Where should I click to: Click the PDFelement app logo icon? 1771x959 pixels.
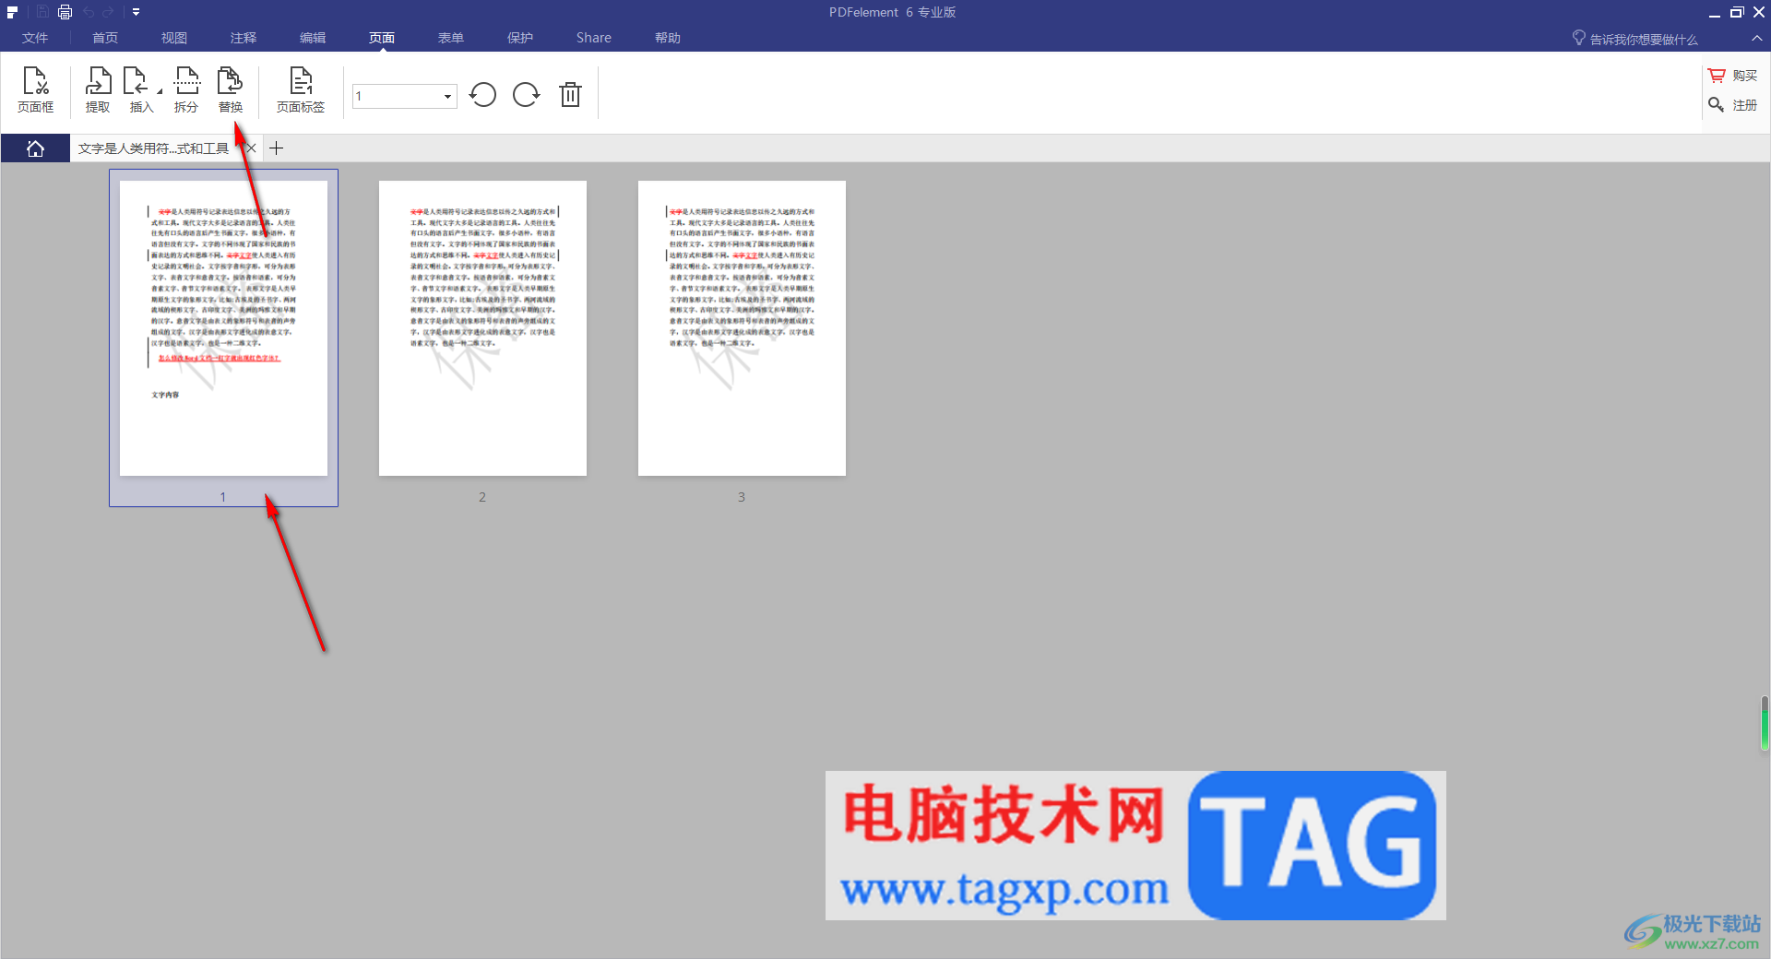[12, 12]
